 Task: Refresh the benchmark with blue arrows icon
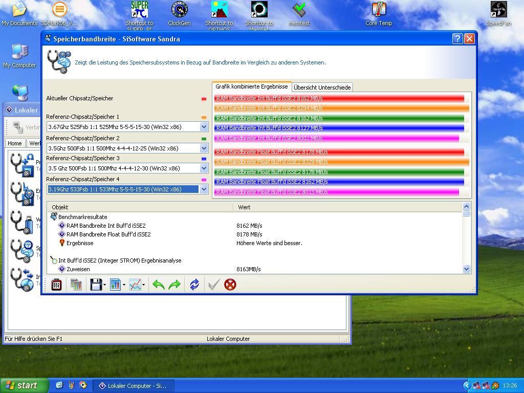click(194, 285)
